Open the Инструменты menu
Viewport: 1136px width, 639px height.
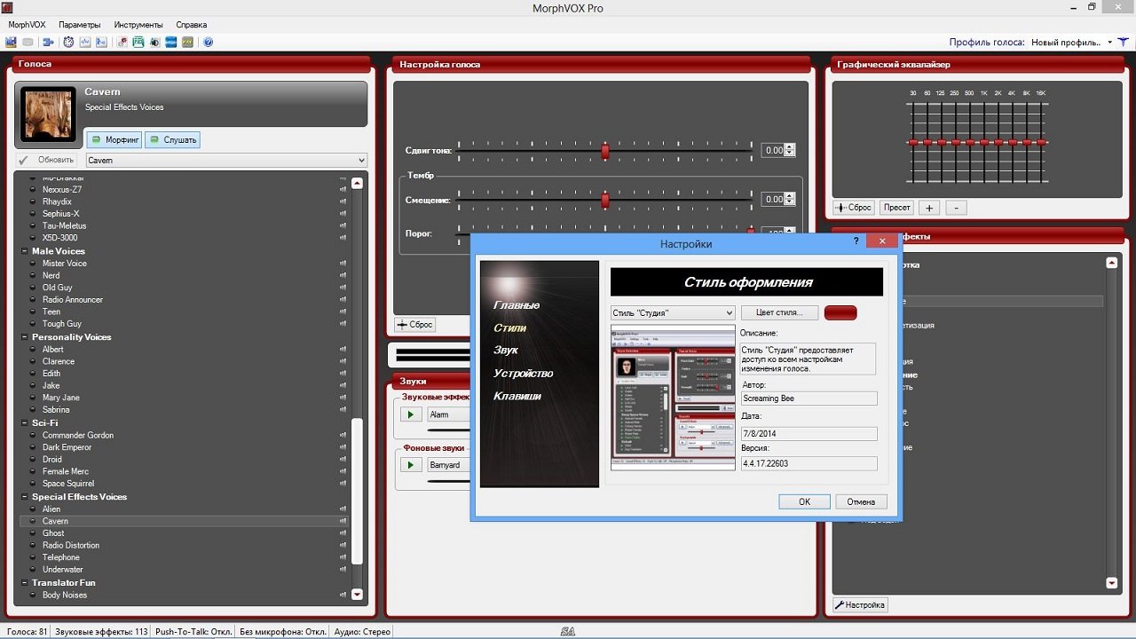pos(138,25)
